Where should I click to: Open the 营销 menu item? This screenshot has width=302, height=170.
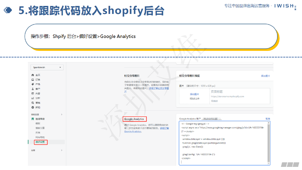click(x=38, y=103)
